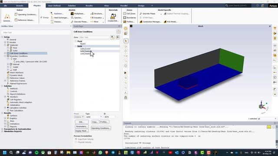
Task: Open WhatsApp from the taskbar
Action: point(100,153)
